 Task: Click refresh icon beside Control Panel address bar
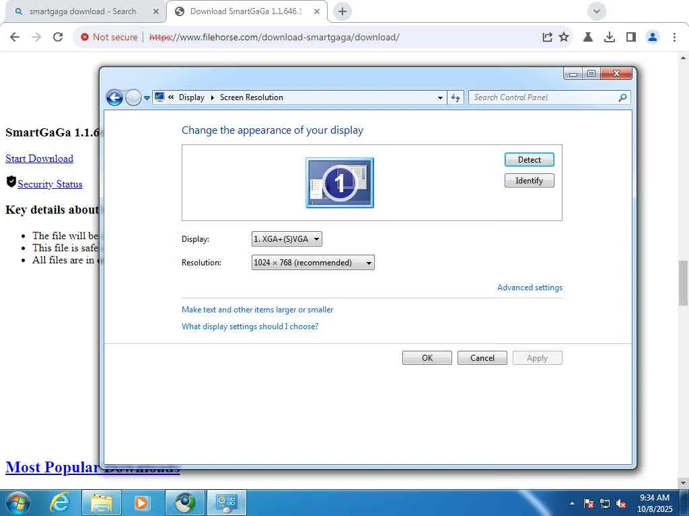456,97
